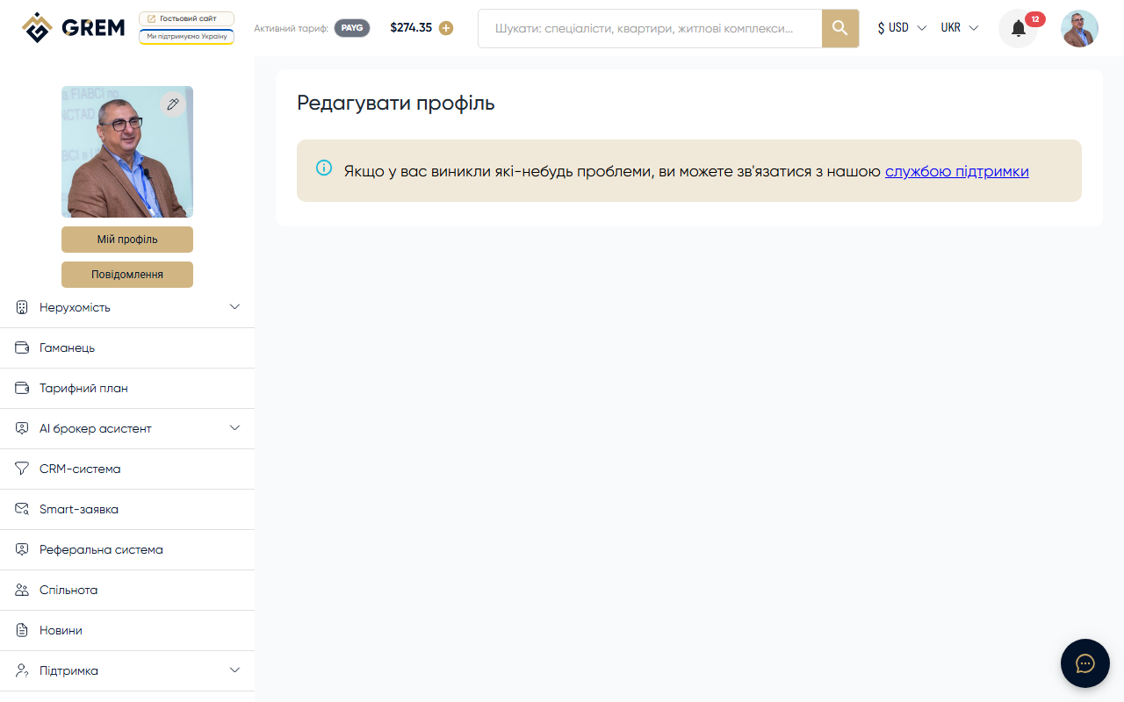Open the UKR language dropdown

point(959,27)
